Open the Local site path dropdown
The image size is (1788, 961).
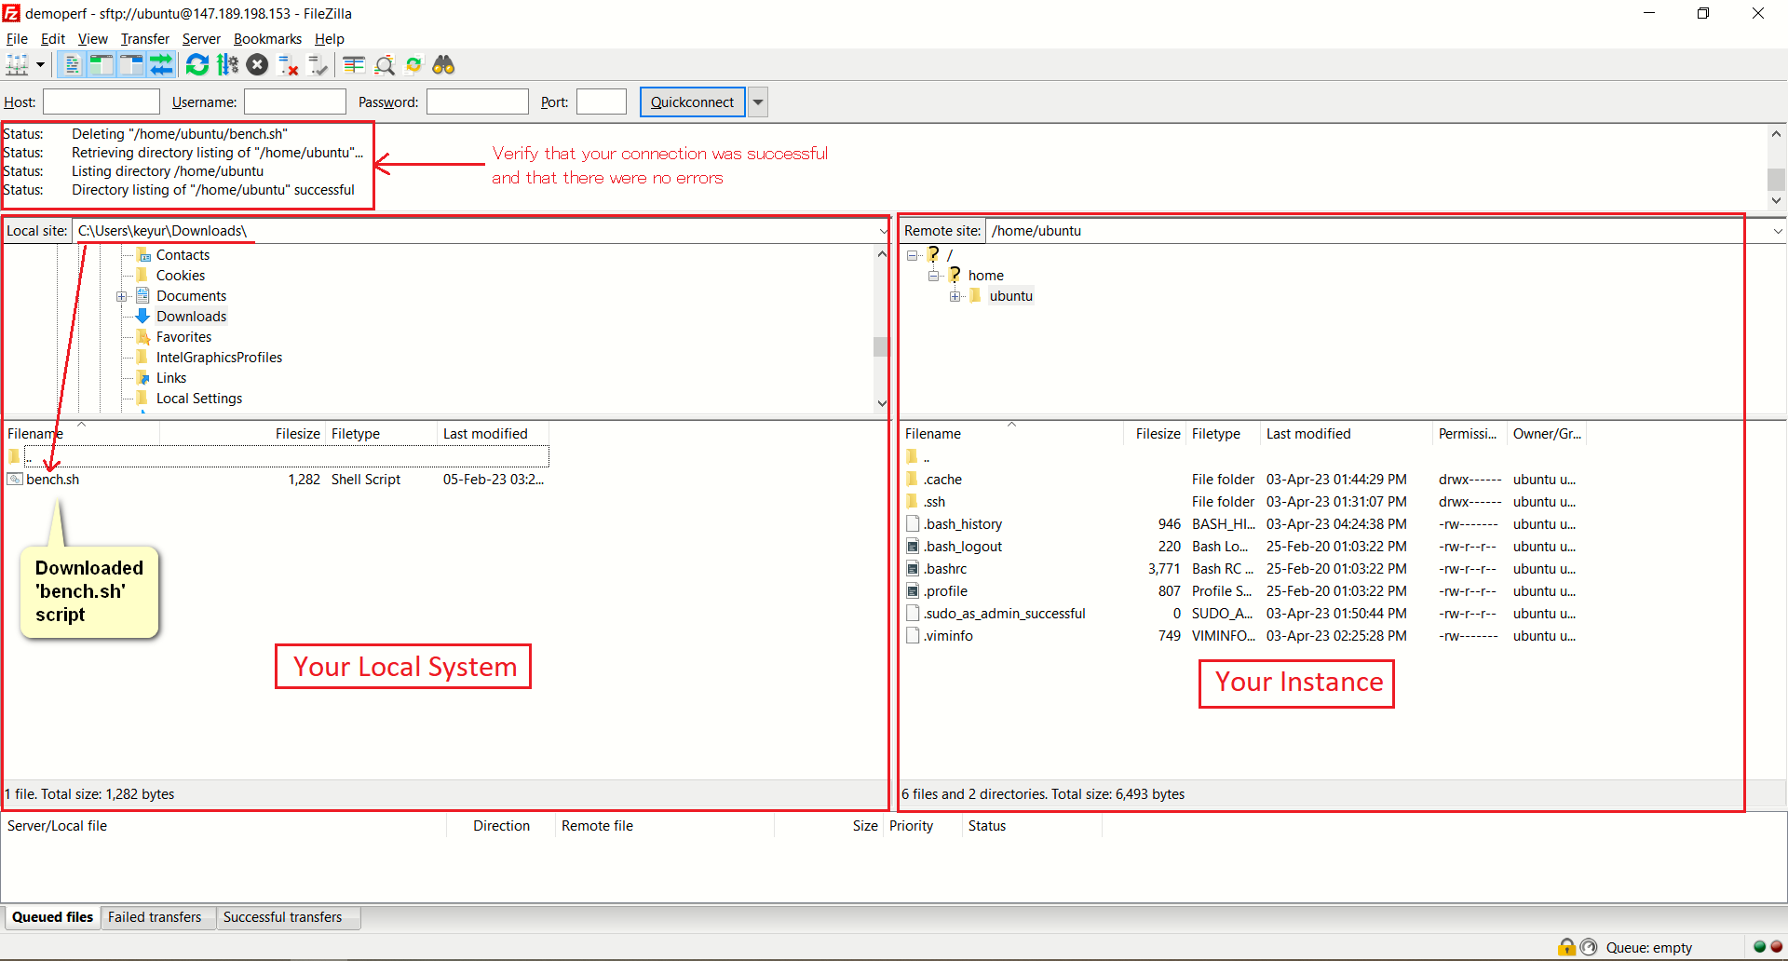(x=883, y=231)
